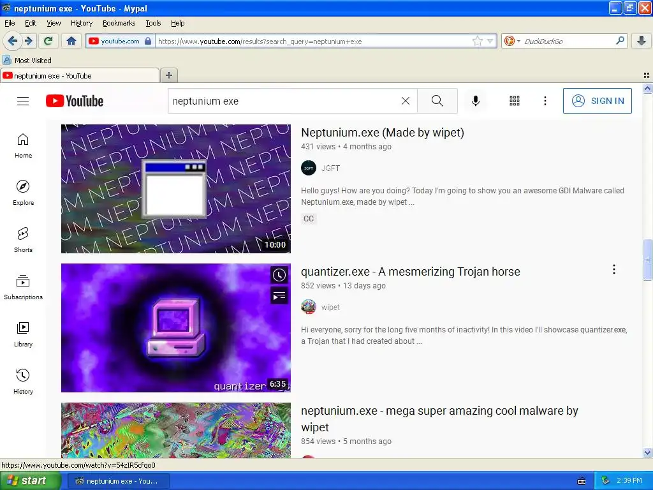Open the Tools menu
653x490 pixels.
[153, 23]
